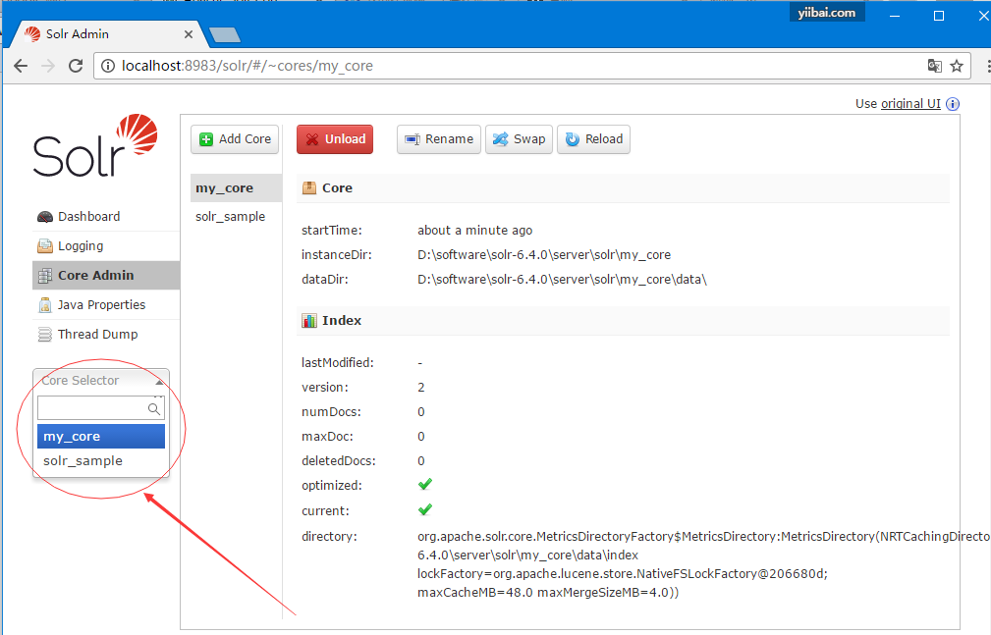Open Java Properties page

101,305
